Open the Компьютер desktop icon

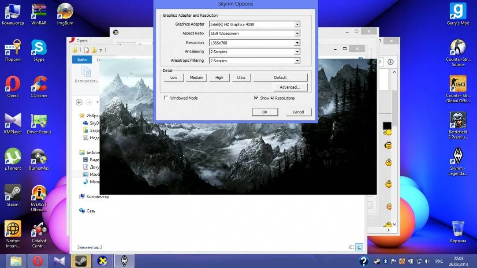coord(13,14)
